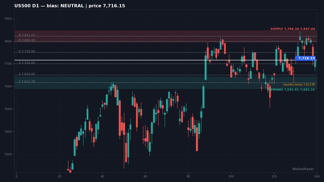
Task: Click the x-axis tick label 0
Action: tap(16, 177)
